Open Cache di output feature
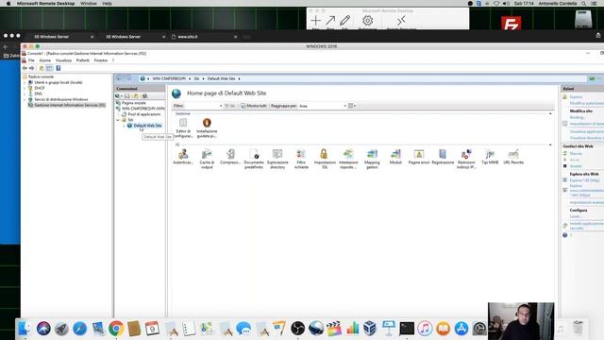Viewport: 604px width, 340px height. 207,159
